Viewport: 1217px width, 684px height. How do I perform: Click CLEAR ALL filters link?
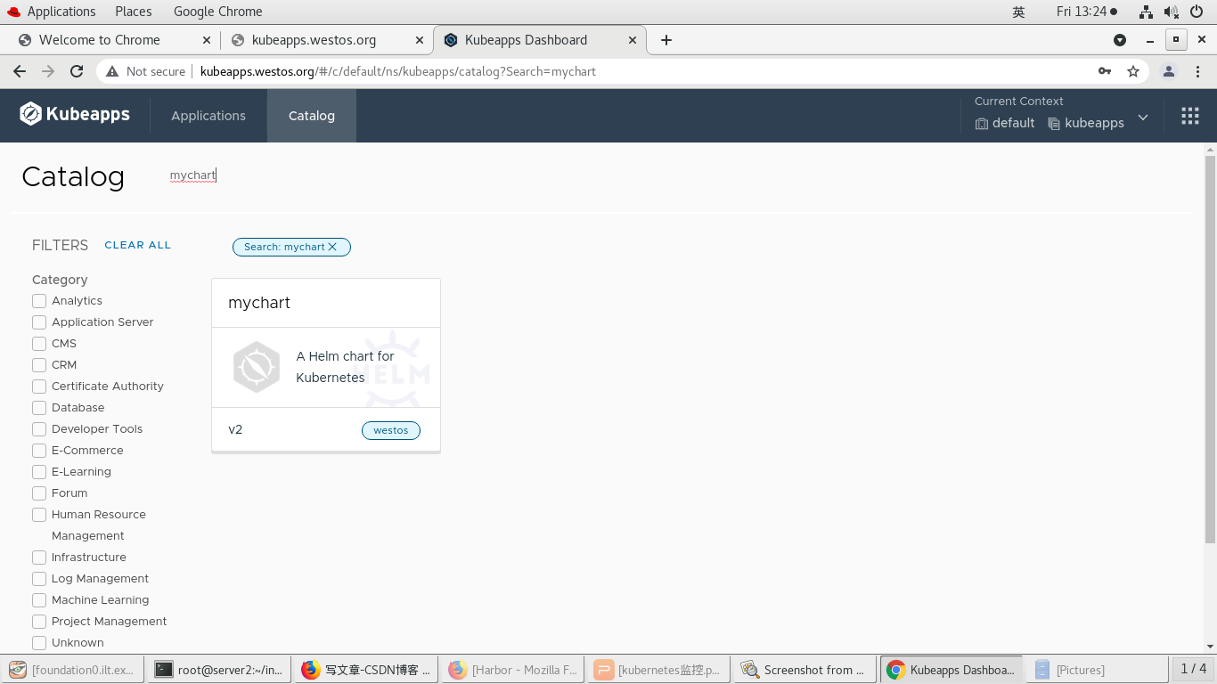(137, 245)
